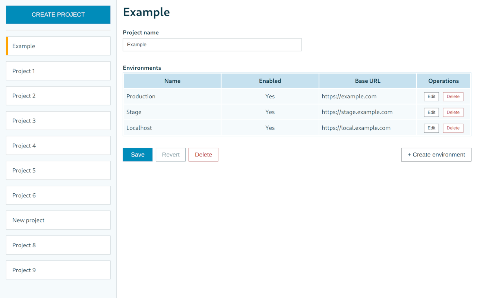Click the Delete button to remove project
The width and height of the screenshot is (477, 298).
tap(203, 155)
